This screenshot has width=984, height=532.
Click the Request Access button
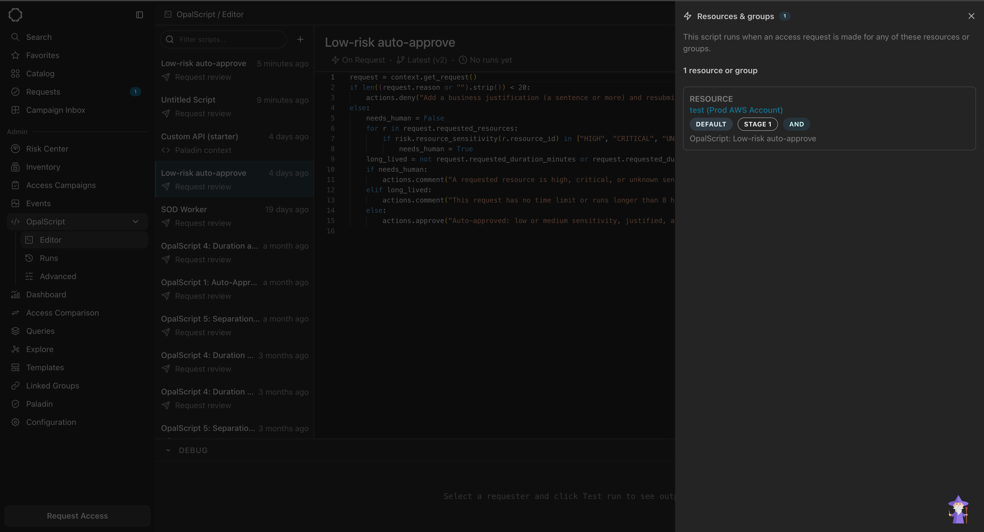tap(77, 515)
